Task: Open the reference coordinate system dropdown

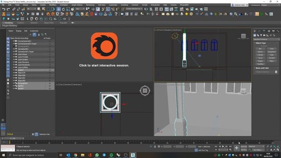Action: tap(80, 9)
